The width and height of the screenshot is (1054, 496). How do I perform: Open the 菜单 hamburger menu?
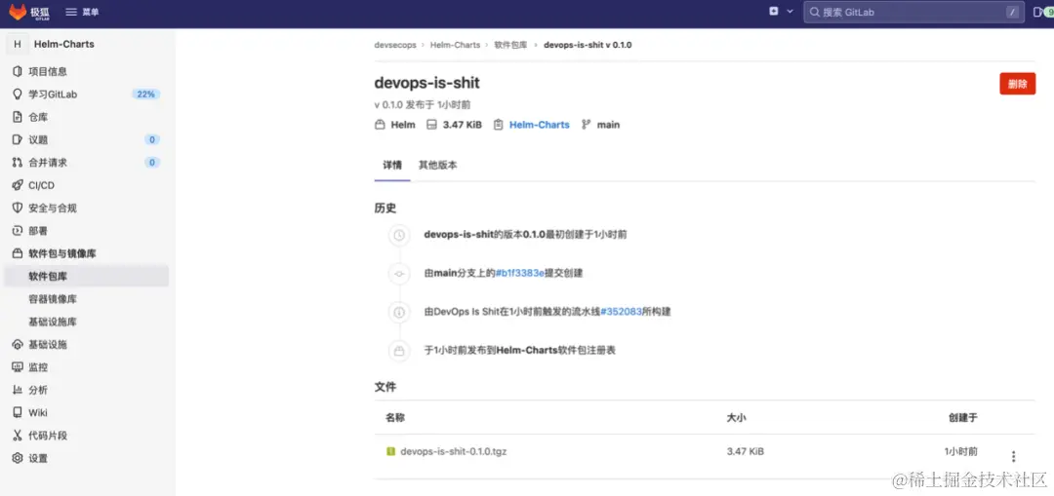82,12
